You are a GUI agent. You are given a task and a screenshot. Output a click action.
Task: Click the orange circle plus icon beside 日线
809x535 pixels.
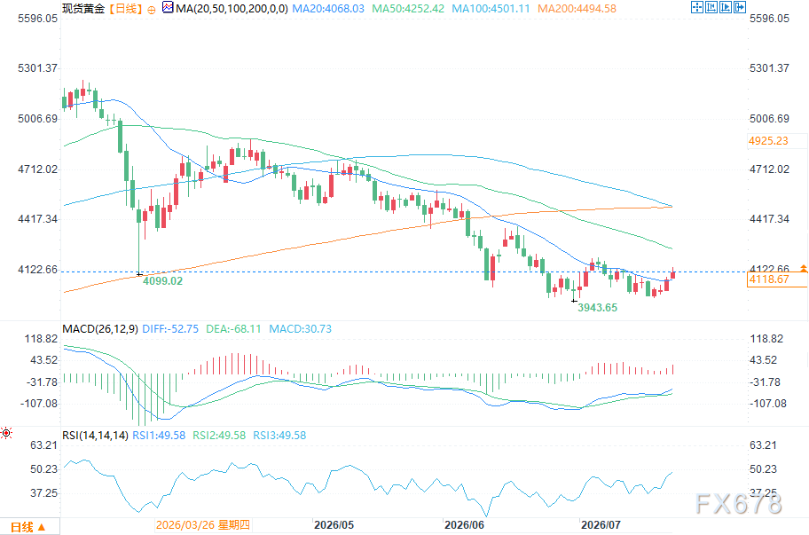[151, 9]
